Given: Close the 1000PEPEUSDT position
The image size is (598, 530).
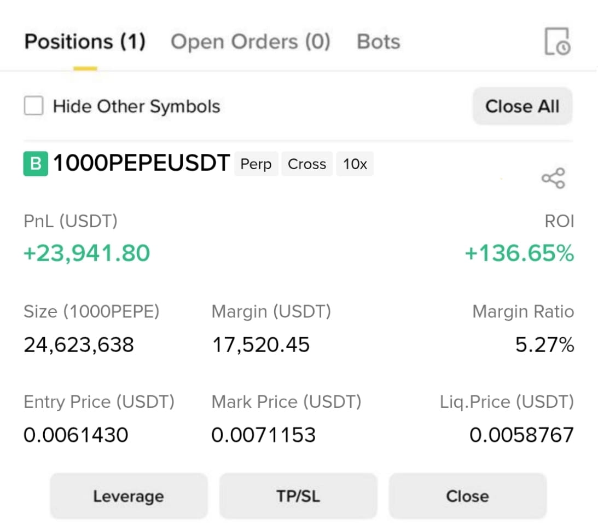Looking at the screenshot, I should [468, 496].
